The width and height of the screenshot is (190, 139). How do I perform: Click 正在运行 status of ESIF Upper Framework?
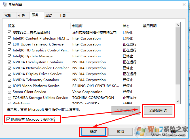[130, 44]
